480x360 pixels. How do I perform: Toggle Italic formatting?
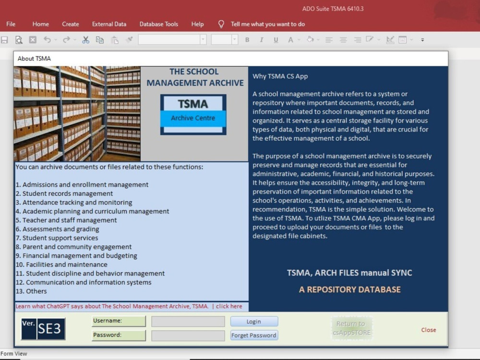(x=262, y=40)
